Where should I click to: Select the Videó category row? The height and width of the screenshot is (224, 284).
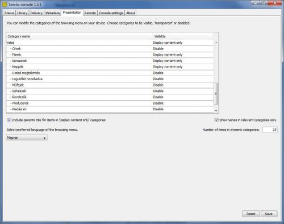(x=110, y=43)
